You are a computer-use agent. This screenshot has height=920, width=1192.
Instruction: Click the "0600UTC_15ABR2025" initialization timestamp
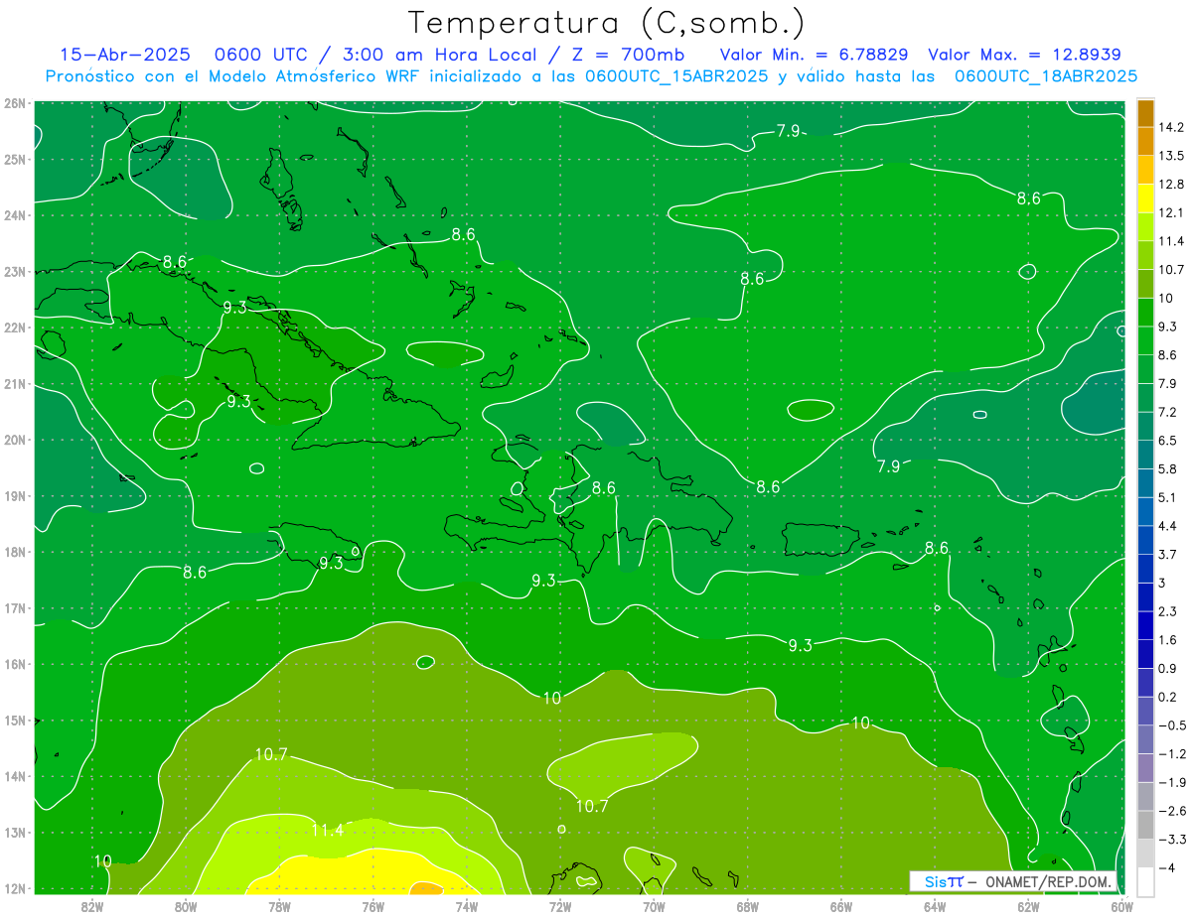(676, 75)
